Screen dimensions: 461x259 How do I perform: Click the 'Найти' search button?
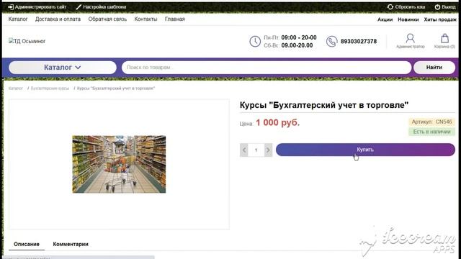pos(434,68)
